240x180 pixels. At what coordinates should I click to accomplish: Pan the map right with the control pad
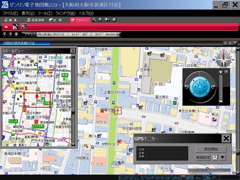205,87
